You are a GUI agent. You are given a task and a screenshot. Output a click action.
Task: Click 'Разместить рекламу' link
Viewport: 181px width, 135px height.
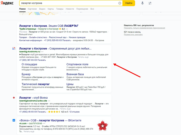click(133, 35)
